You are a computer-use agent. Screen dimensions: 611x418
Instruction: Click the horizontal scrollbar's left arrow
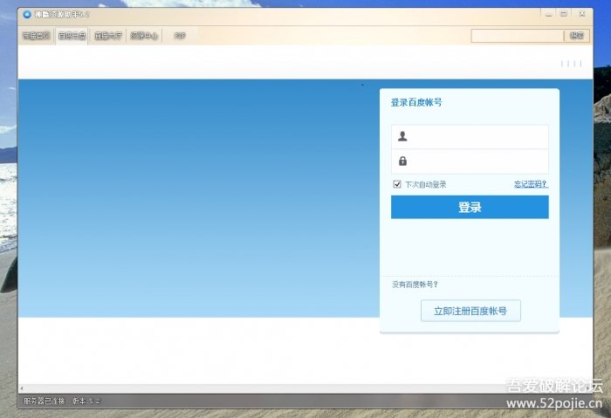tap(22, 388)
